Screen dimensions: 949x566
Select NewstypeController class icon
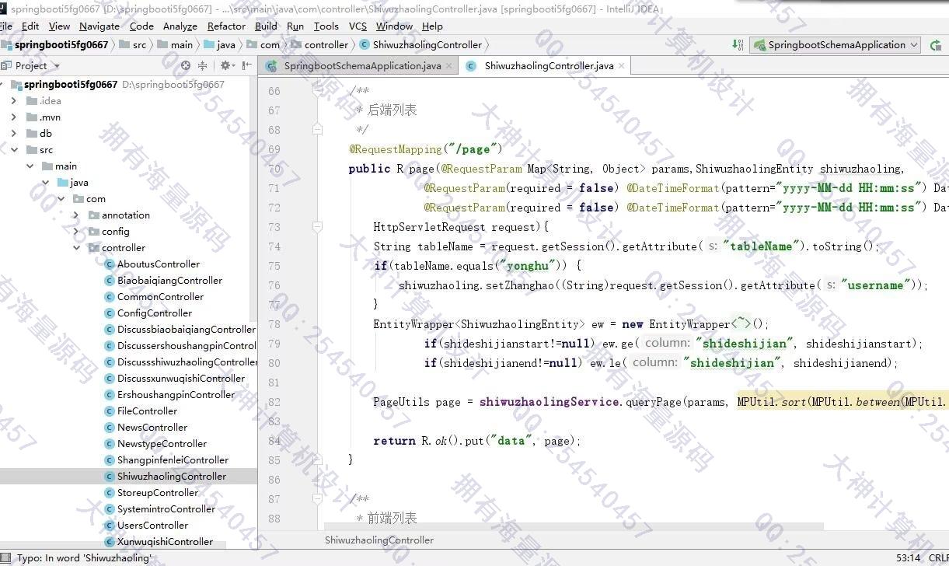tap(110, 444)
